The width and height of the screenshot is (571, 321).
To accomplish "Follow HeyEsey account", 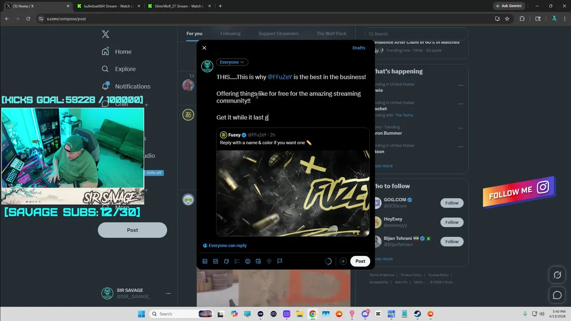I will (452, 222).
